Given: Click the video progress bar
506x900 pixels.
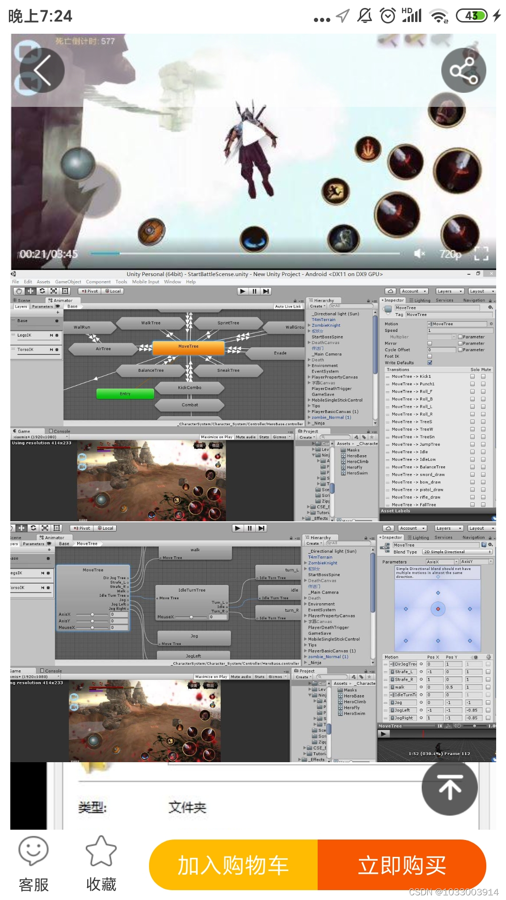Looking at the screenshot, I should tap(245, 254).
